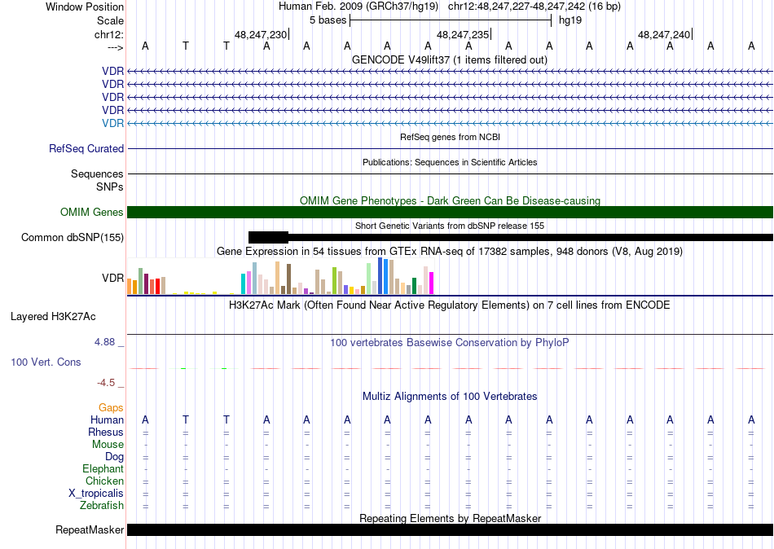Click the green OMIM Genes bar

450,213
